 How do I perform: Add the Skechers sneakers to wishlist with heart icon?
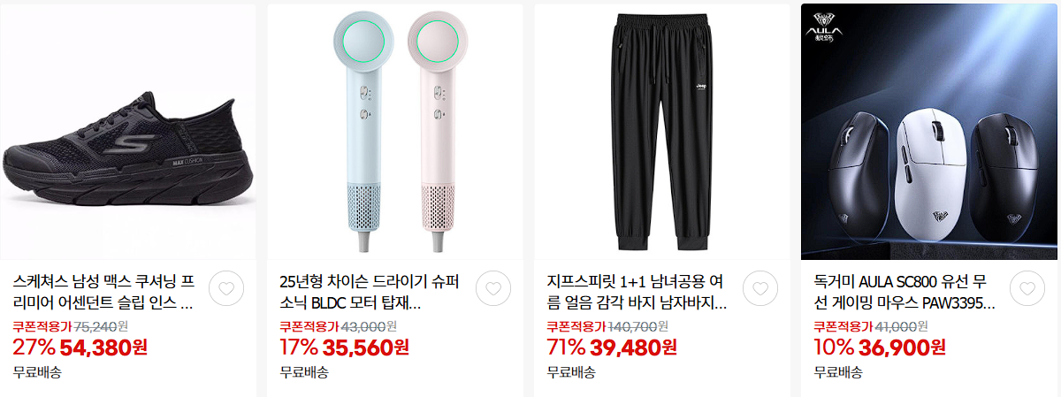click(x=227, y=288)
